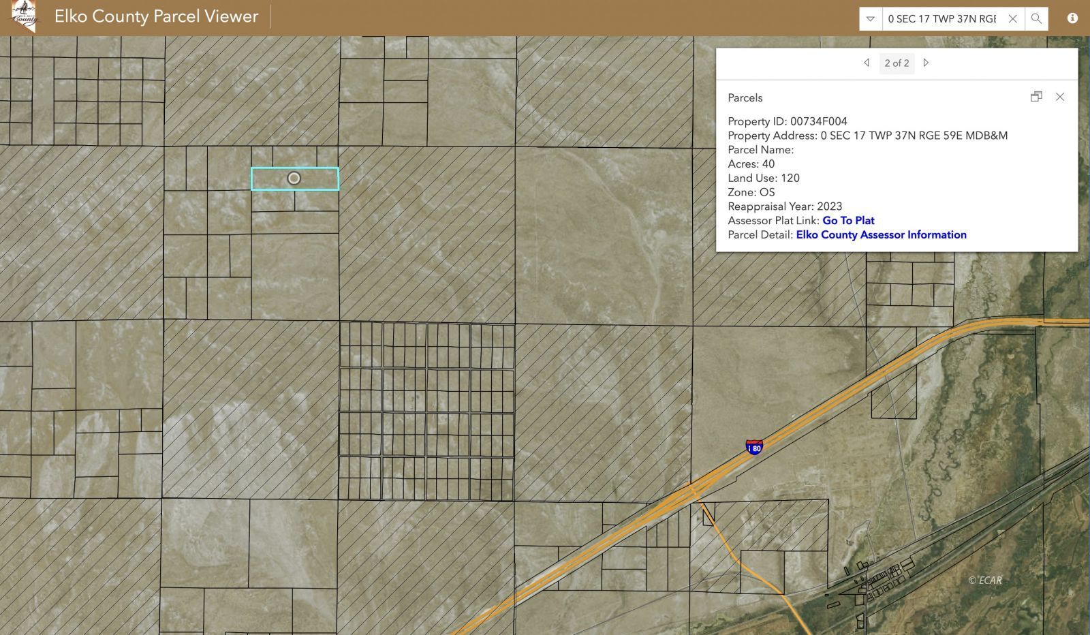
Task: Select the 'Acres: 40' text
Action: pos(751,164)
